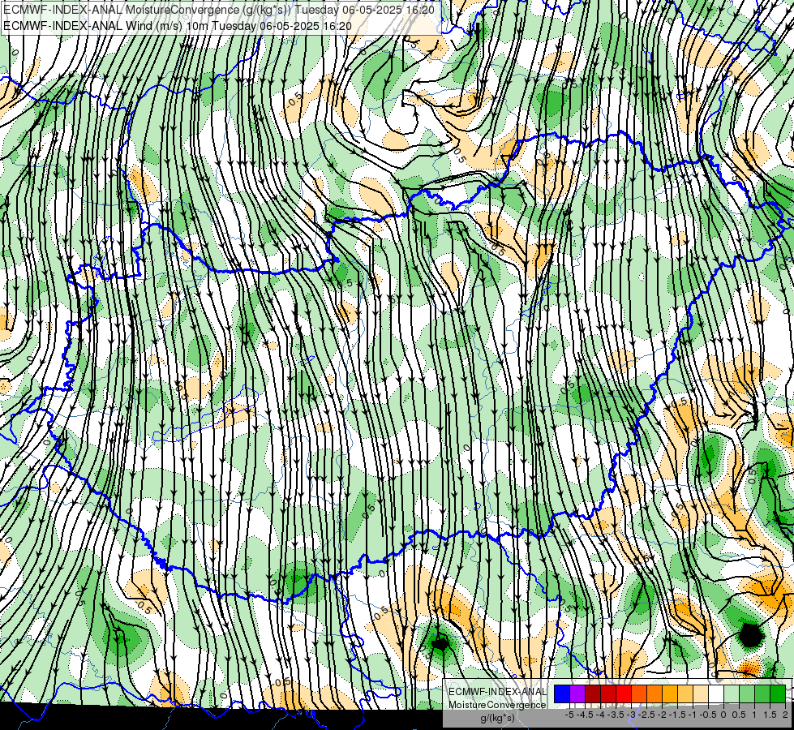Click the legend label "ECMWF-INDEX-ANAL"
This screenshot has height=730, width=794.
[x=498, y=692]
